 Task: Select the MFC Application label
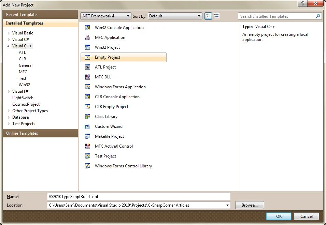[110, 37]
